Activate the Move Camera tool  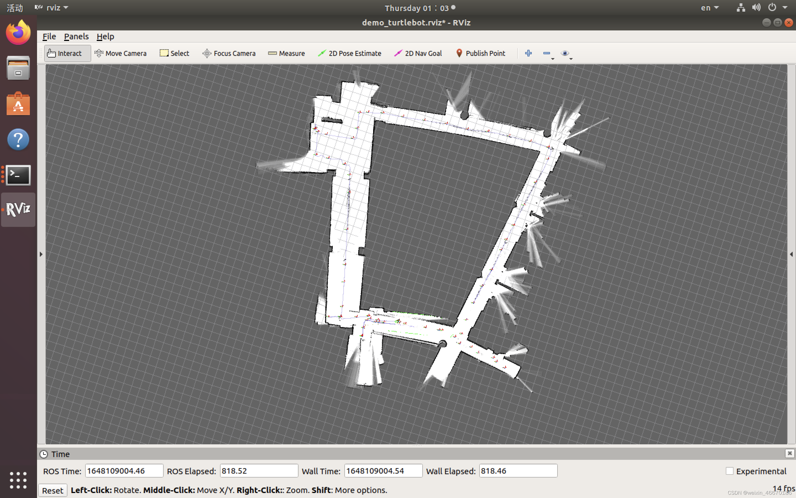(121, 53)
